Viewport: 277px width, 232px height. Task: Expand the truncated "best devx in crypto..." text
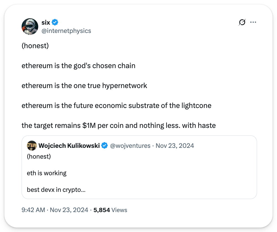pos(56,190)
